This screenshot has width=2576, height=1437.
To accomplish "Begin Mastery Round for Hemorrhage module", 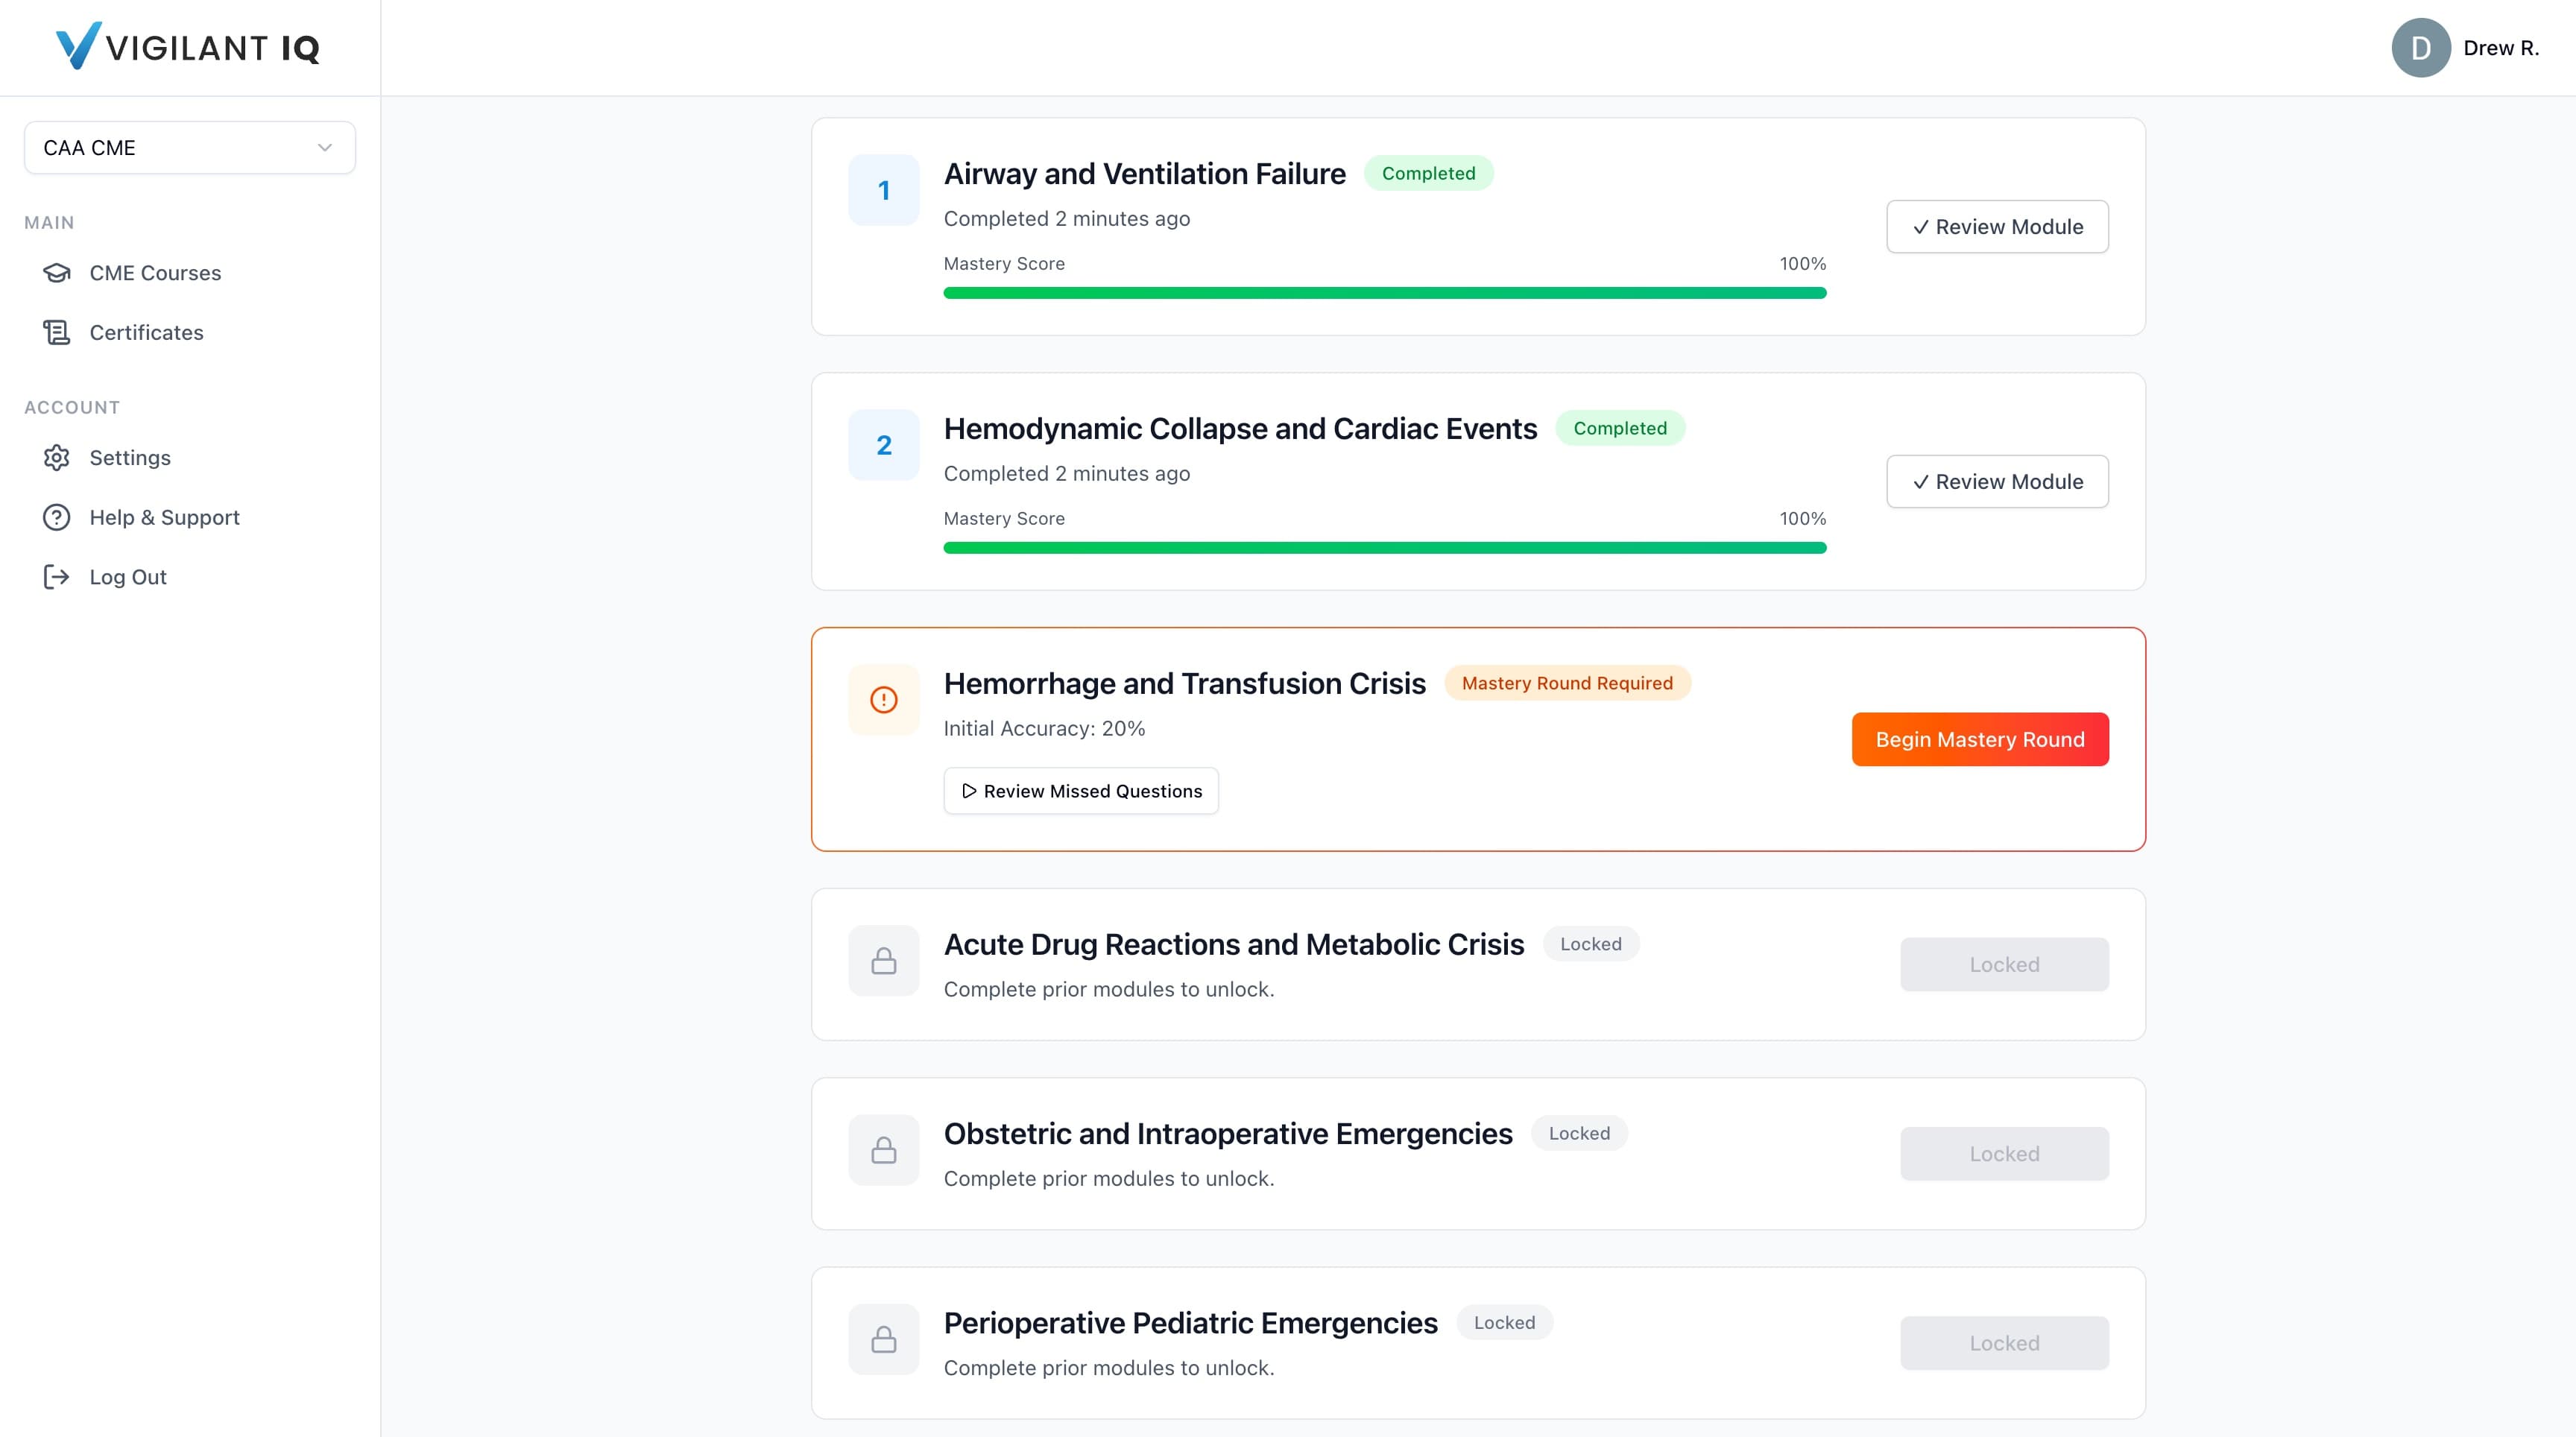I will [x=1979, y=739].
